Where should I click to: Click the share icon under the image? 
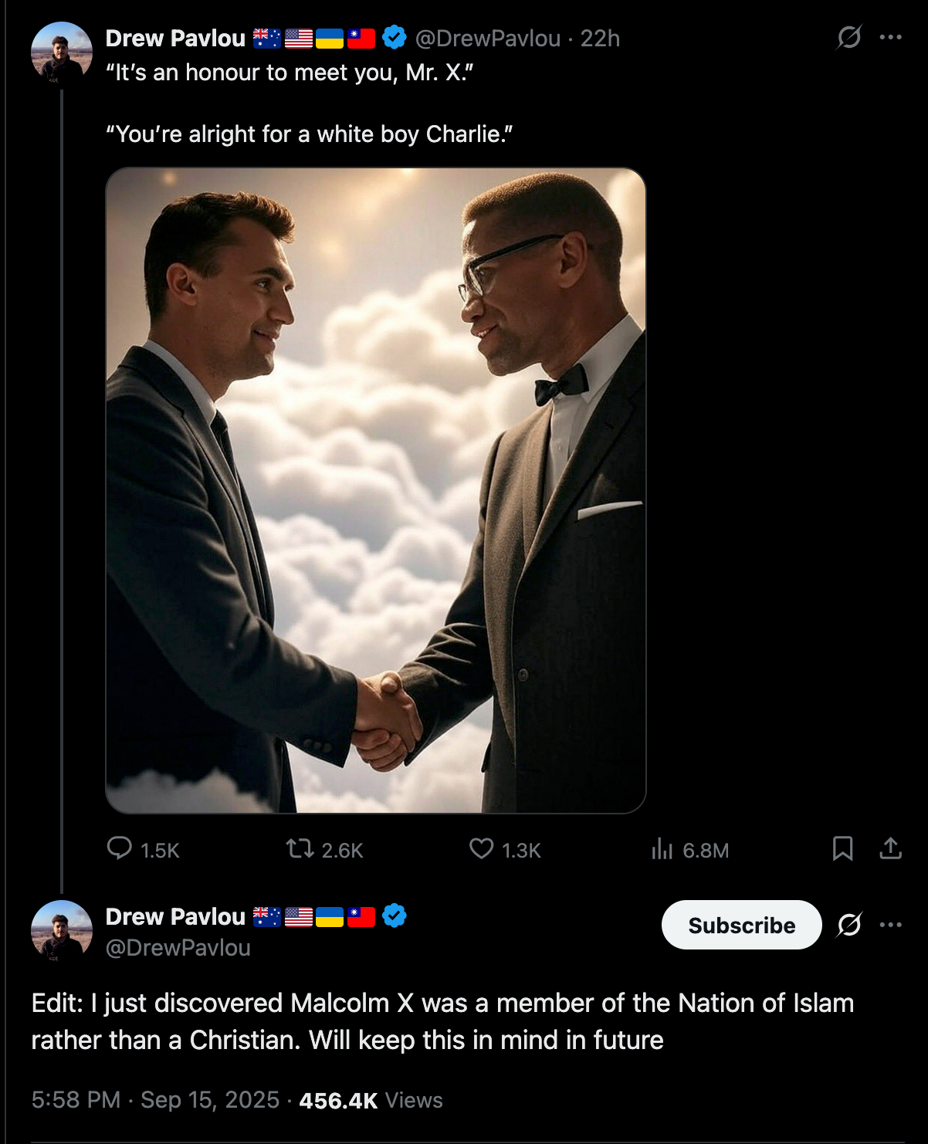[x=890, y=848]
